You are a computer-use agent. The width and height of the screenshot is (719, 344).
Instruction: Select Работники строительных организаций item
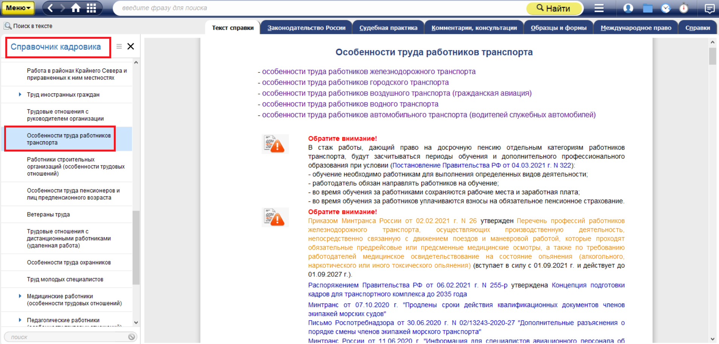point(67,167)
